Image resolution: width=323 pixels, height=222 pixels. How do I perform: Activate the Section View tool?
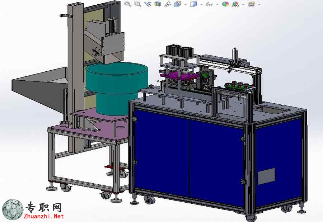158,4
